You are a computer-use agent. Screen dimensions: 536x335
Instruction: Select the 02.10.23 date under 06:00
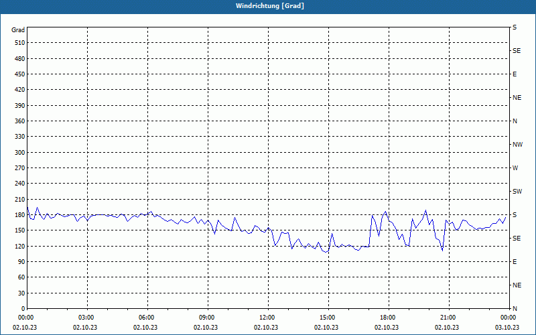pos(145,328)
